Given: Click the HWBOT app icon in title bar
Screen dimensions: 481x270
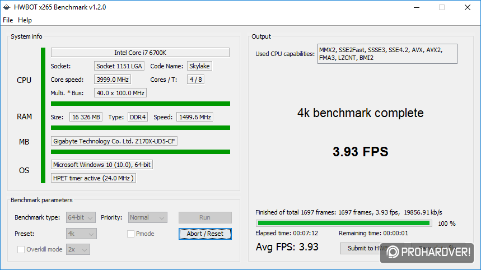Looking at the screenshot, I should click(7, 7).
